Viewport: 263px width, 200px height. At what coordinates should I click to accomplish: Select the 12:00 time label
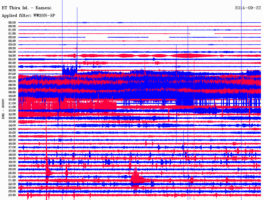tap(12, 111)
